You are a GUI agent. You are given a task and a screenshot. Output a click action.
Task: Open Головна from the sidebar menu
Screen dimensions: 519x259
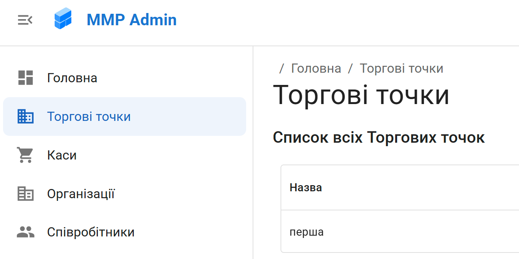pyautogui.click(x=72, y=78)
